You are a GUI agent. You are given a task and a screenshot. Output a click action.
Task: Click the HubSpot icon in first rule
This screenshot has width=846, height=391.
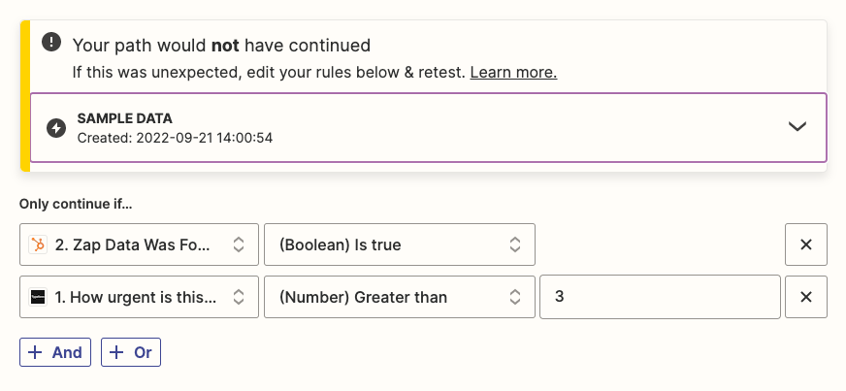click(x=38, y=244)
